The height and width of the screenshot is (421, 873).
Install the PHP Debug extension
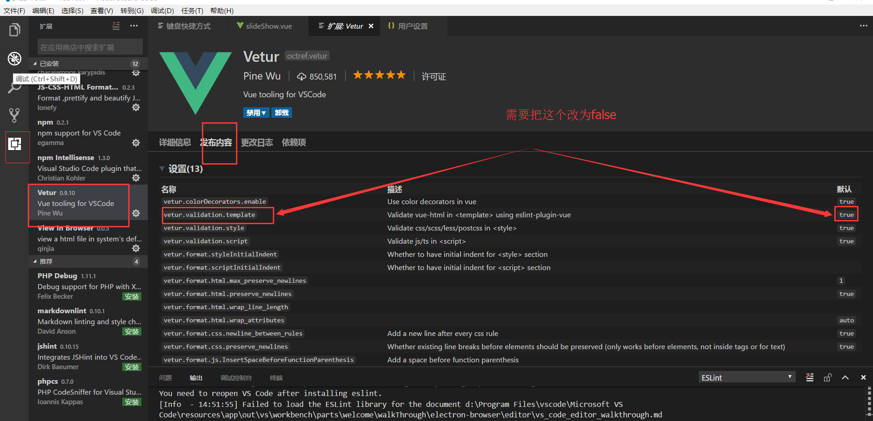point(132,296)
